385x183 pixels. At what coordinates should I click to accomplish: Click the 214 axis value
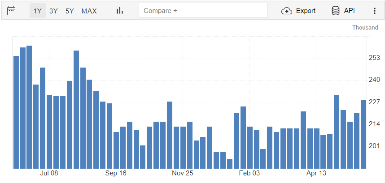click(374, 124)
